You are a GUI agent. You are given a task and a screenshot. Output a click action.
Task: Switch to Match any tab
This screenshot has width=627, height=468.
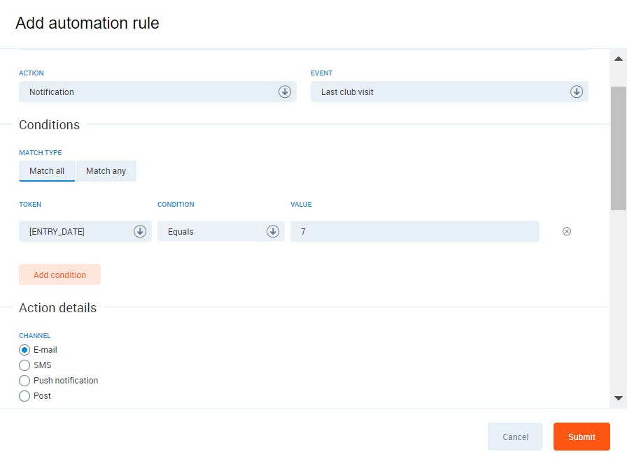106,171
